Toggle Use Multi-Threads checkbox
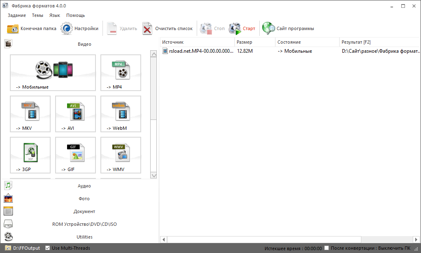 47,248
